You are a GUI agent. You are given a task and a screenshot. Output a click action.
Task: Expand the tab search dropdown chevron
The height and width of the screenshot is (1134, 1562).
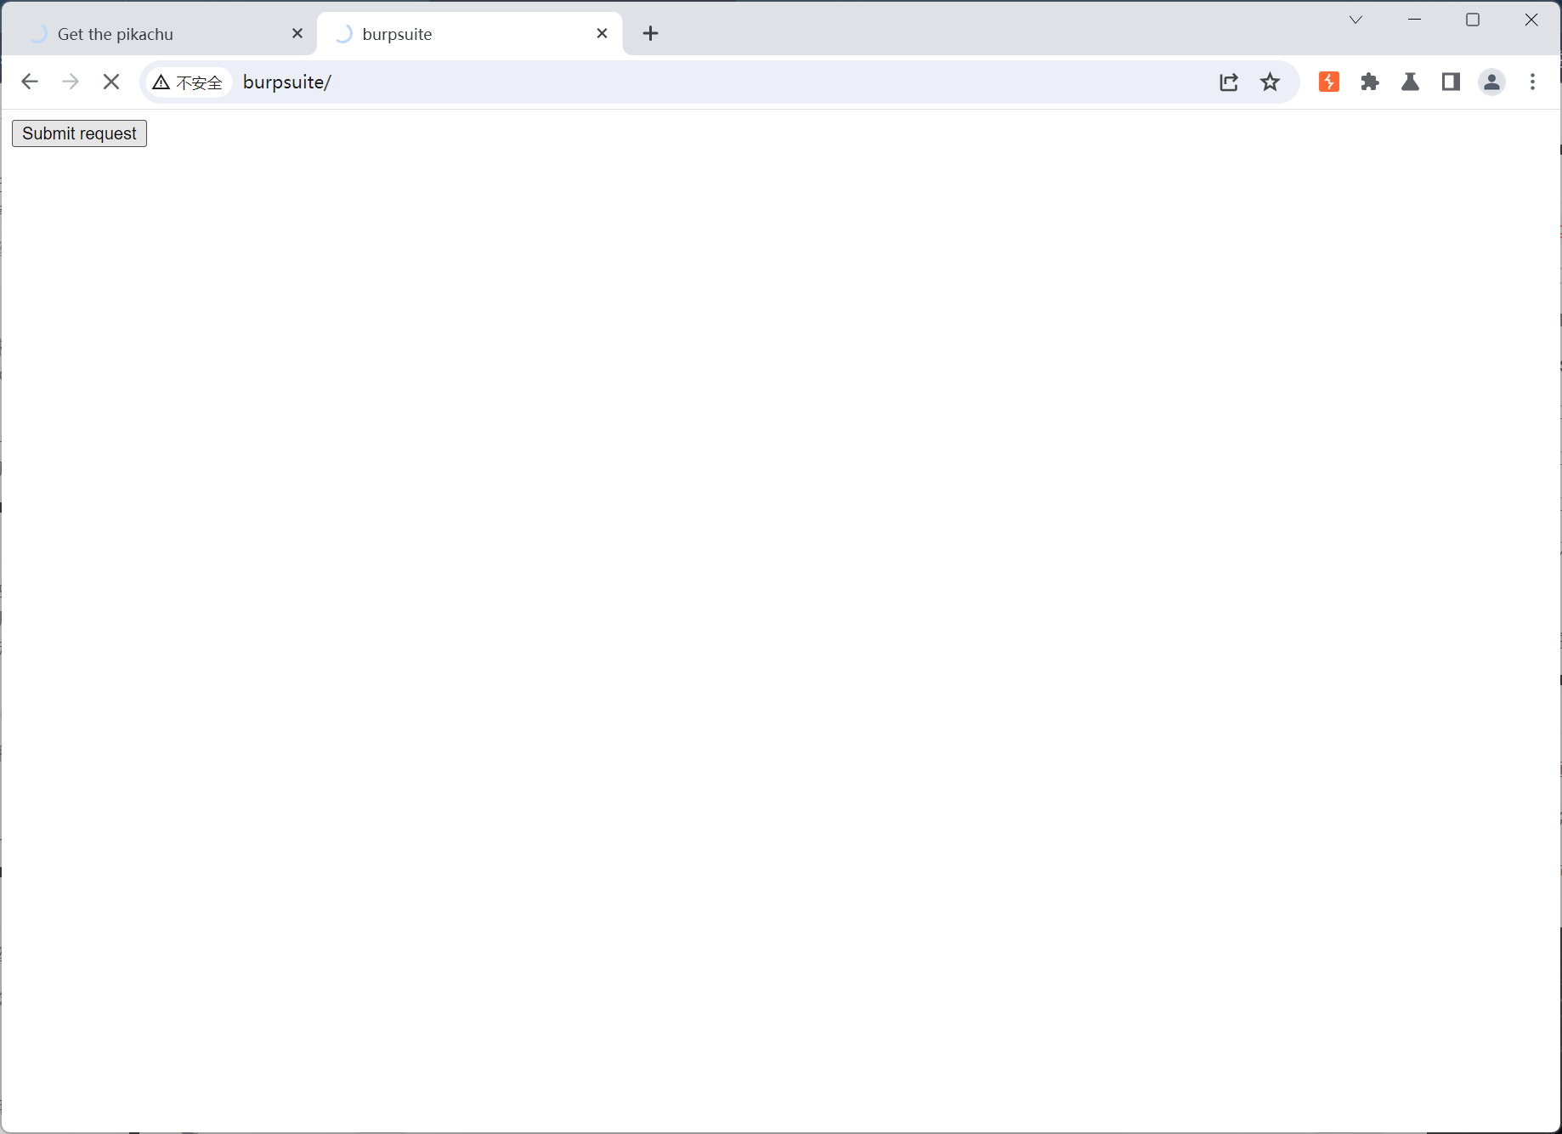pyautogui.click(x=1355, y=20)
